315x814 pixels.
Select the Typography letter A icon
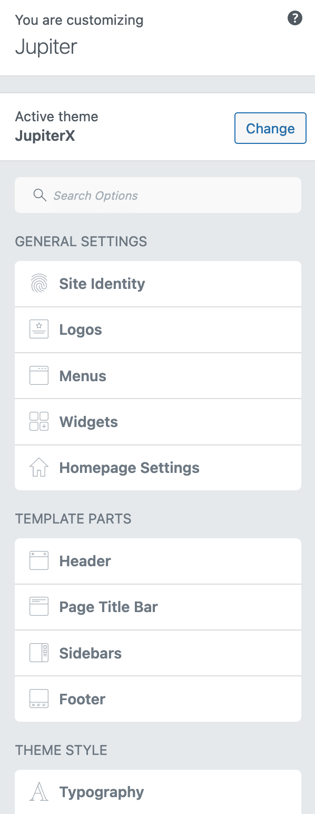click(39, 791)
